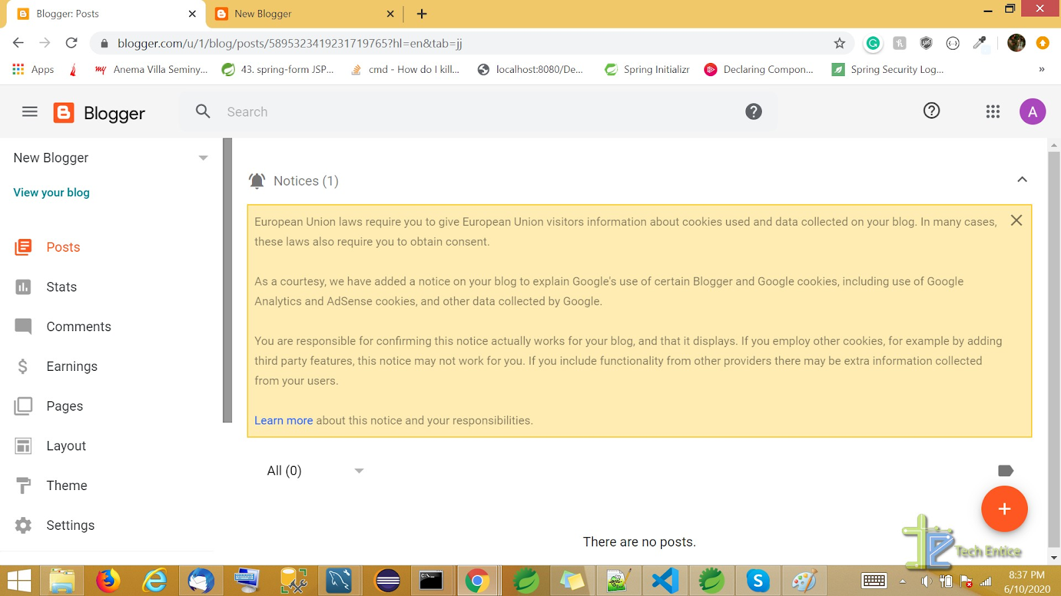
Task: Open the Chrome profile picture
Action: coord(1016,43)
